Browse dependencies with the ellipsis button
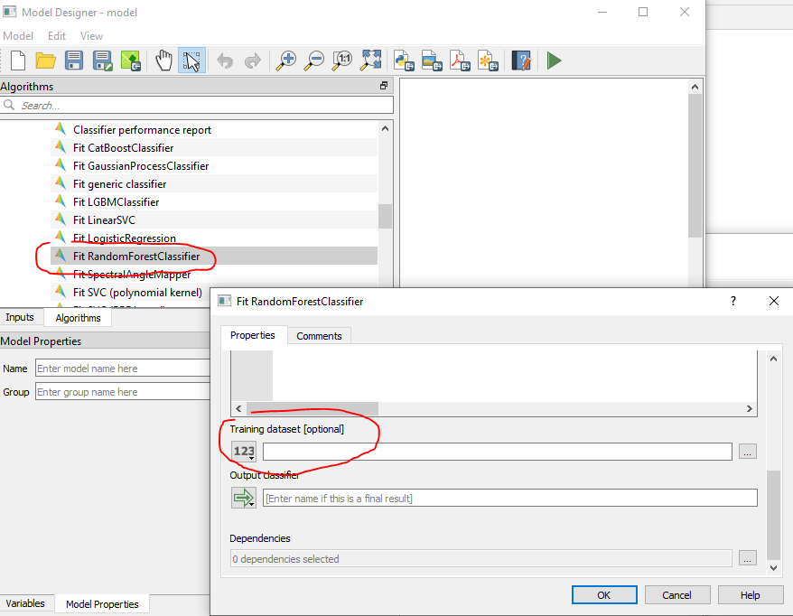This screenshot has height=616, width=793. pos(747,558)
